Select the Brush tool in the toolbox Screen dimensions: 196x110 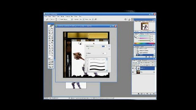[x=52, y=36]
